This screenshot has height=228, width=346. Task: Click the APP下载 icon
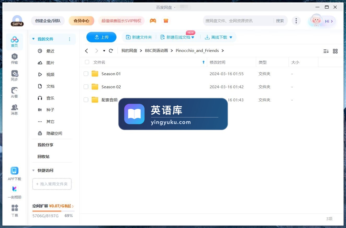[14, 171]
